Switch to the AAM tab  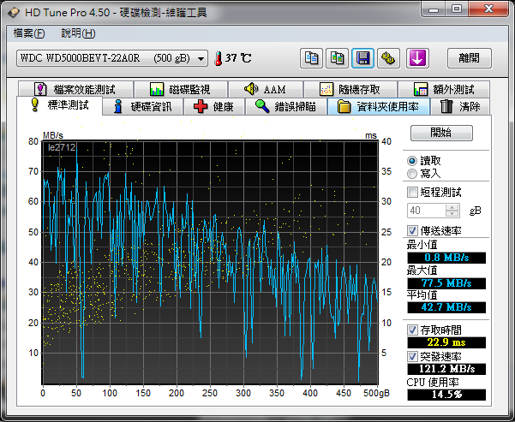coord(266,89)
